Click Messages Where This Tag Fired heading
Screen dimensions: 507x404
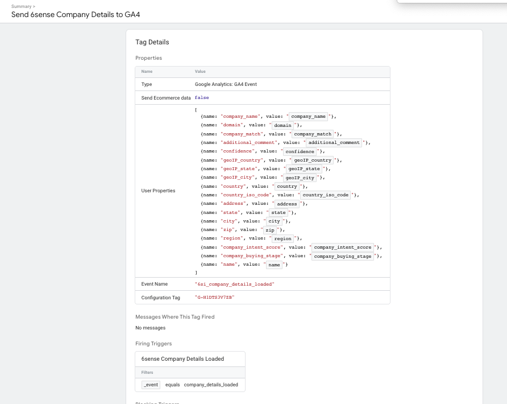point(175,317)
